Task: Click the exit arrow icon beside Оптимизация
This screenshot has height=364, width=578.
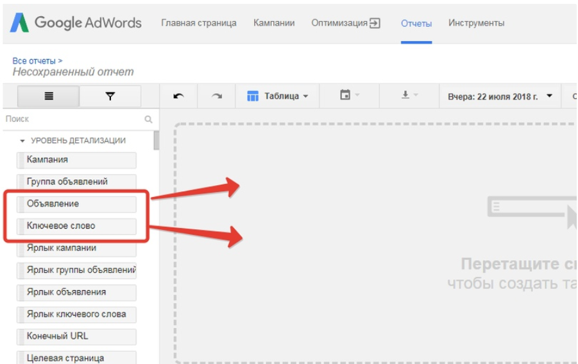Action: point(375,23)
